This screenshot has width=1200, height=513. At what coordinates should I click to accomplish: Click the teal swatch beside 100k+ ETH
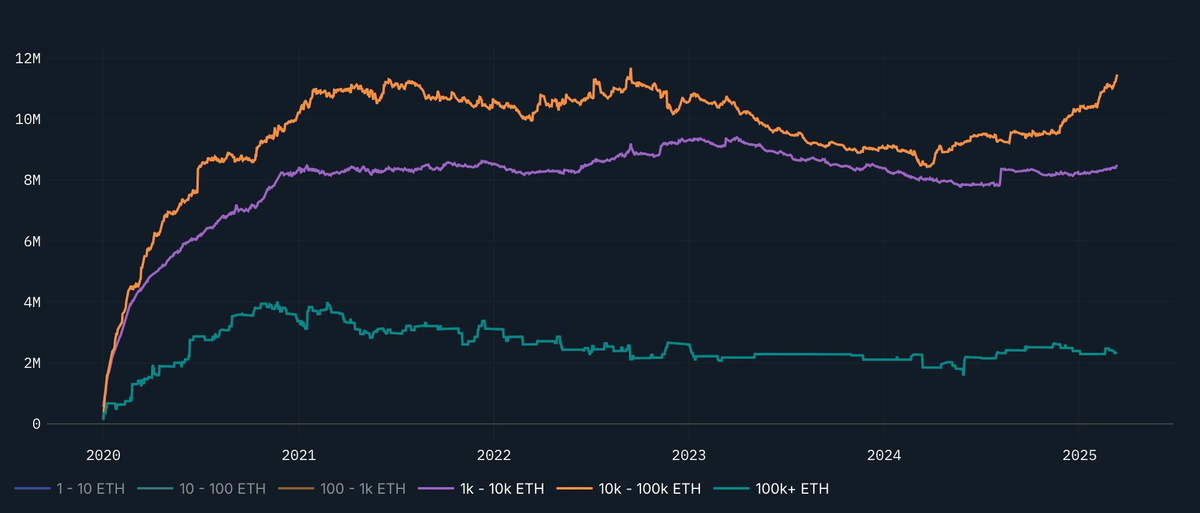click(731, 489)
